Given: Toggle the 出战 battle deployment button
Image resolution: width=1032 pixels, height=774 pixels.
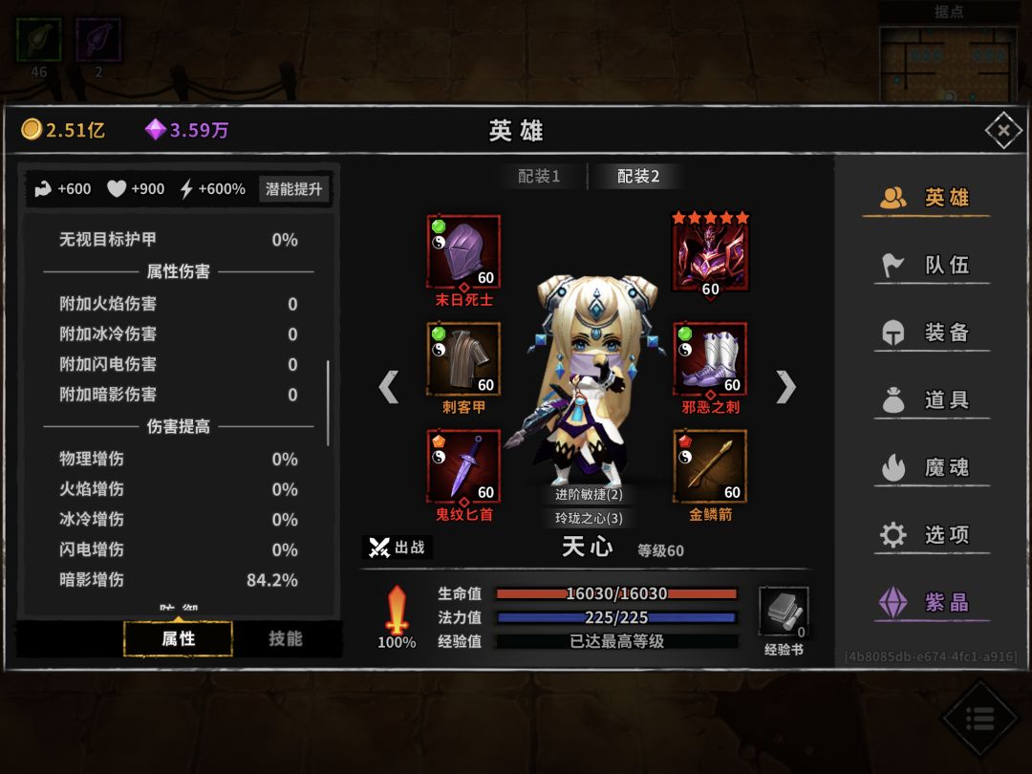Looking at the screenshot, I should click(397, 547).
